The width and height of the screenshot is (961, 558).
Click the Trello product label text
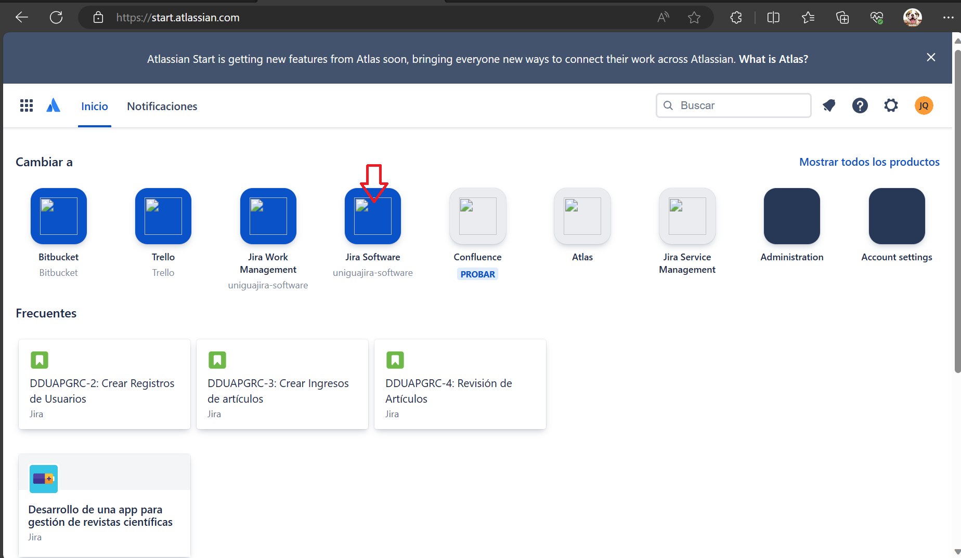[x=163, y=257]
